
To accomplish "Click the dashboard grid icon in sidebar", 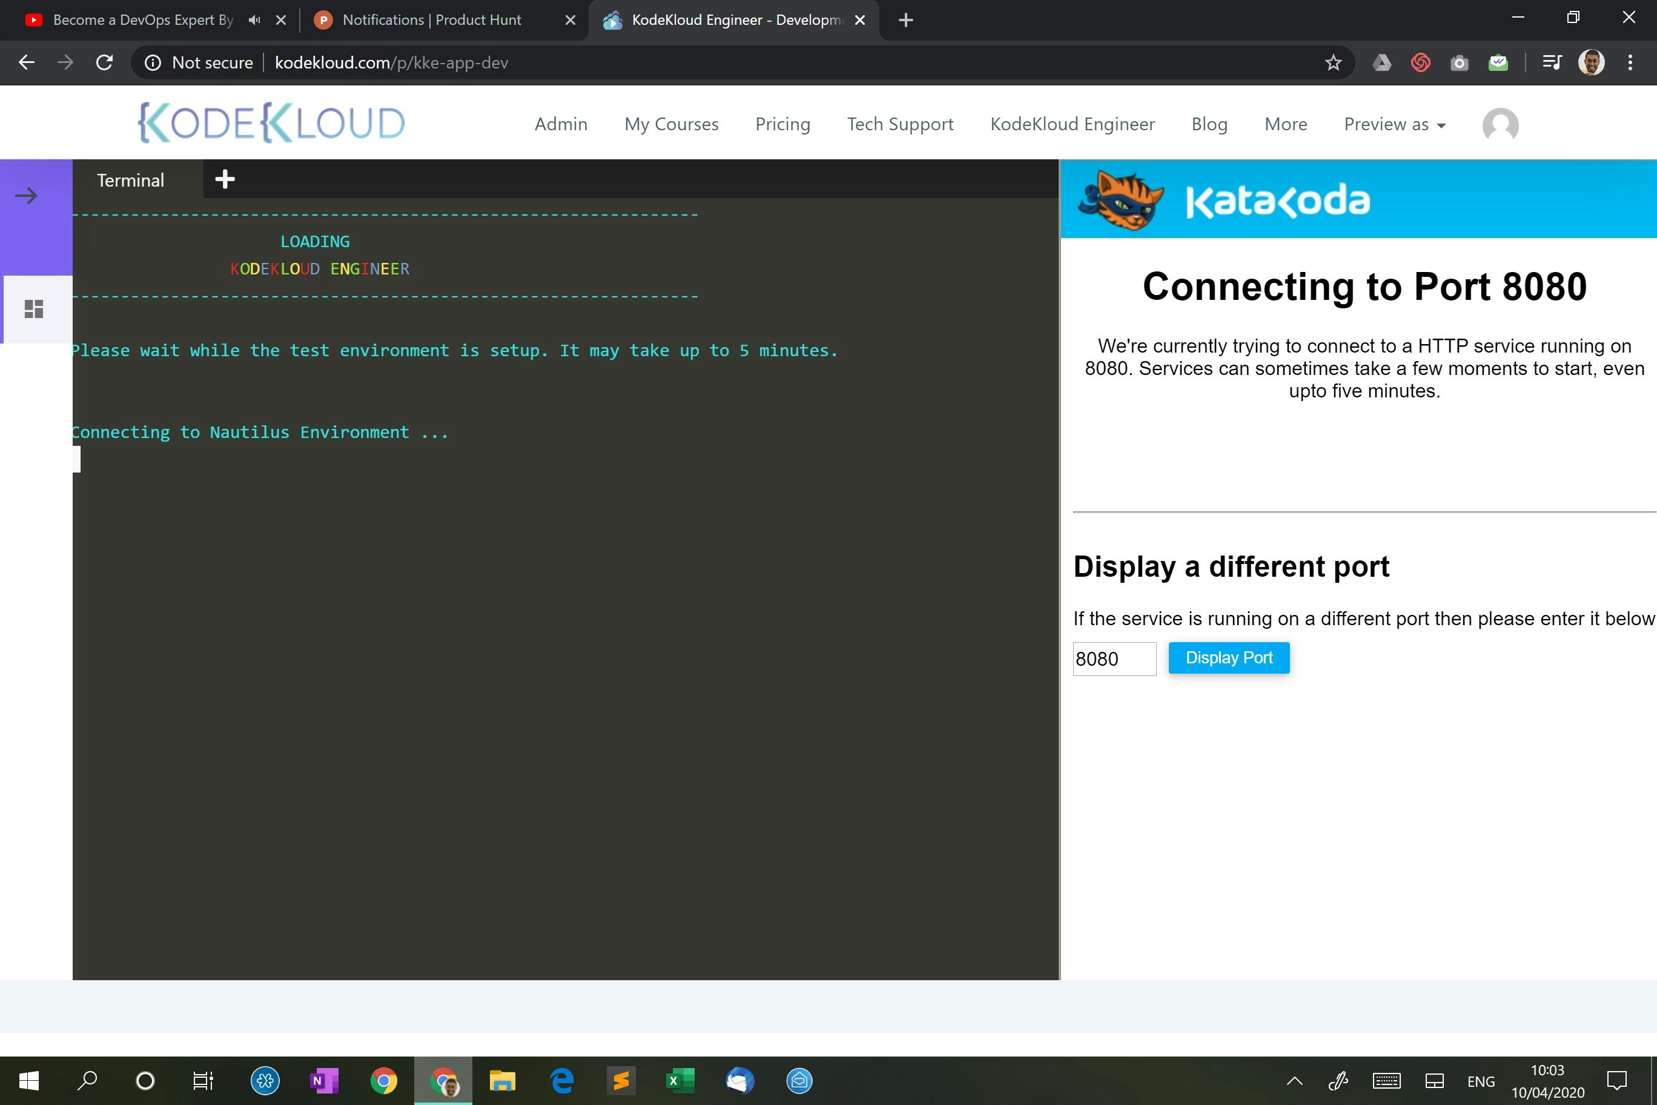I will [x=34, y=309].
